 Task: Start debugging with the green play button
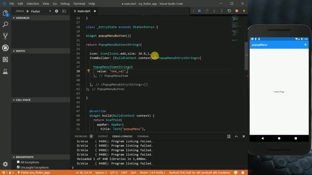(28, 11)
